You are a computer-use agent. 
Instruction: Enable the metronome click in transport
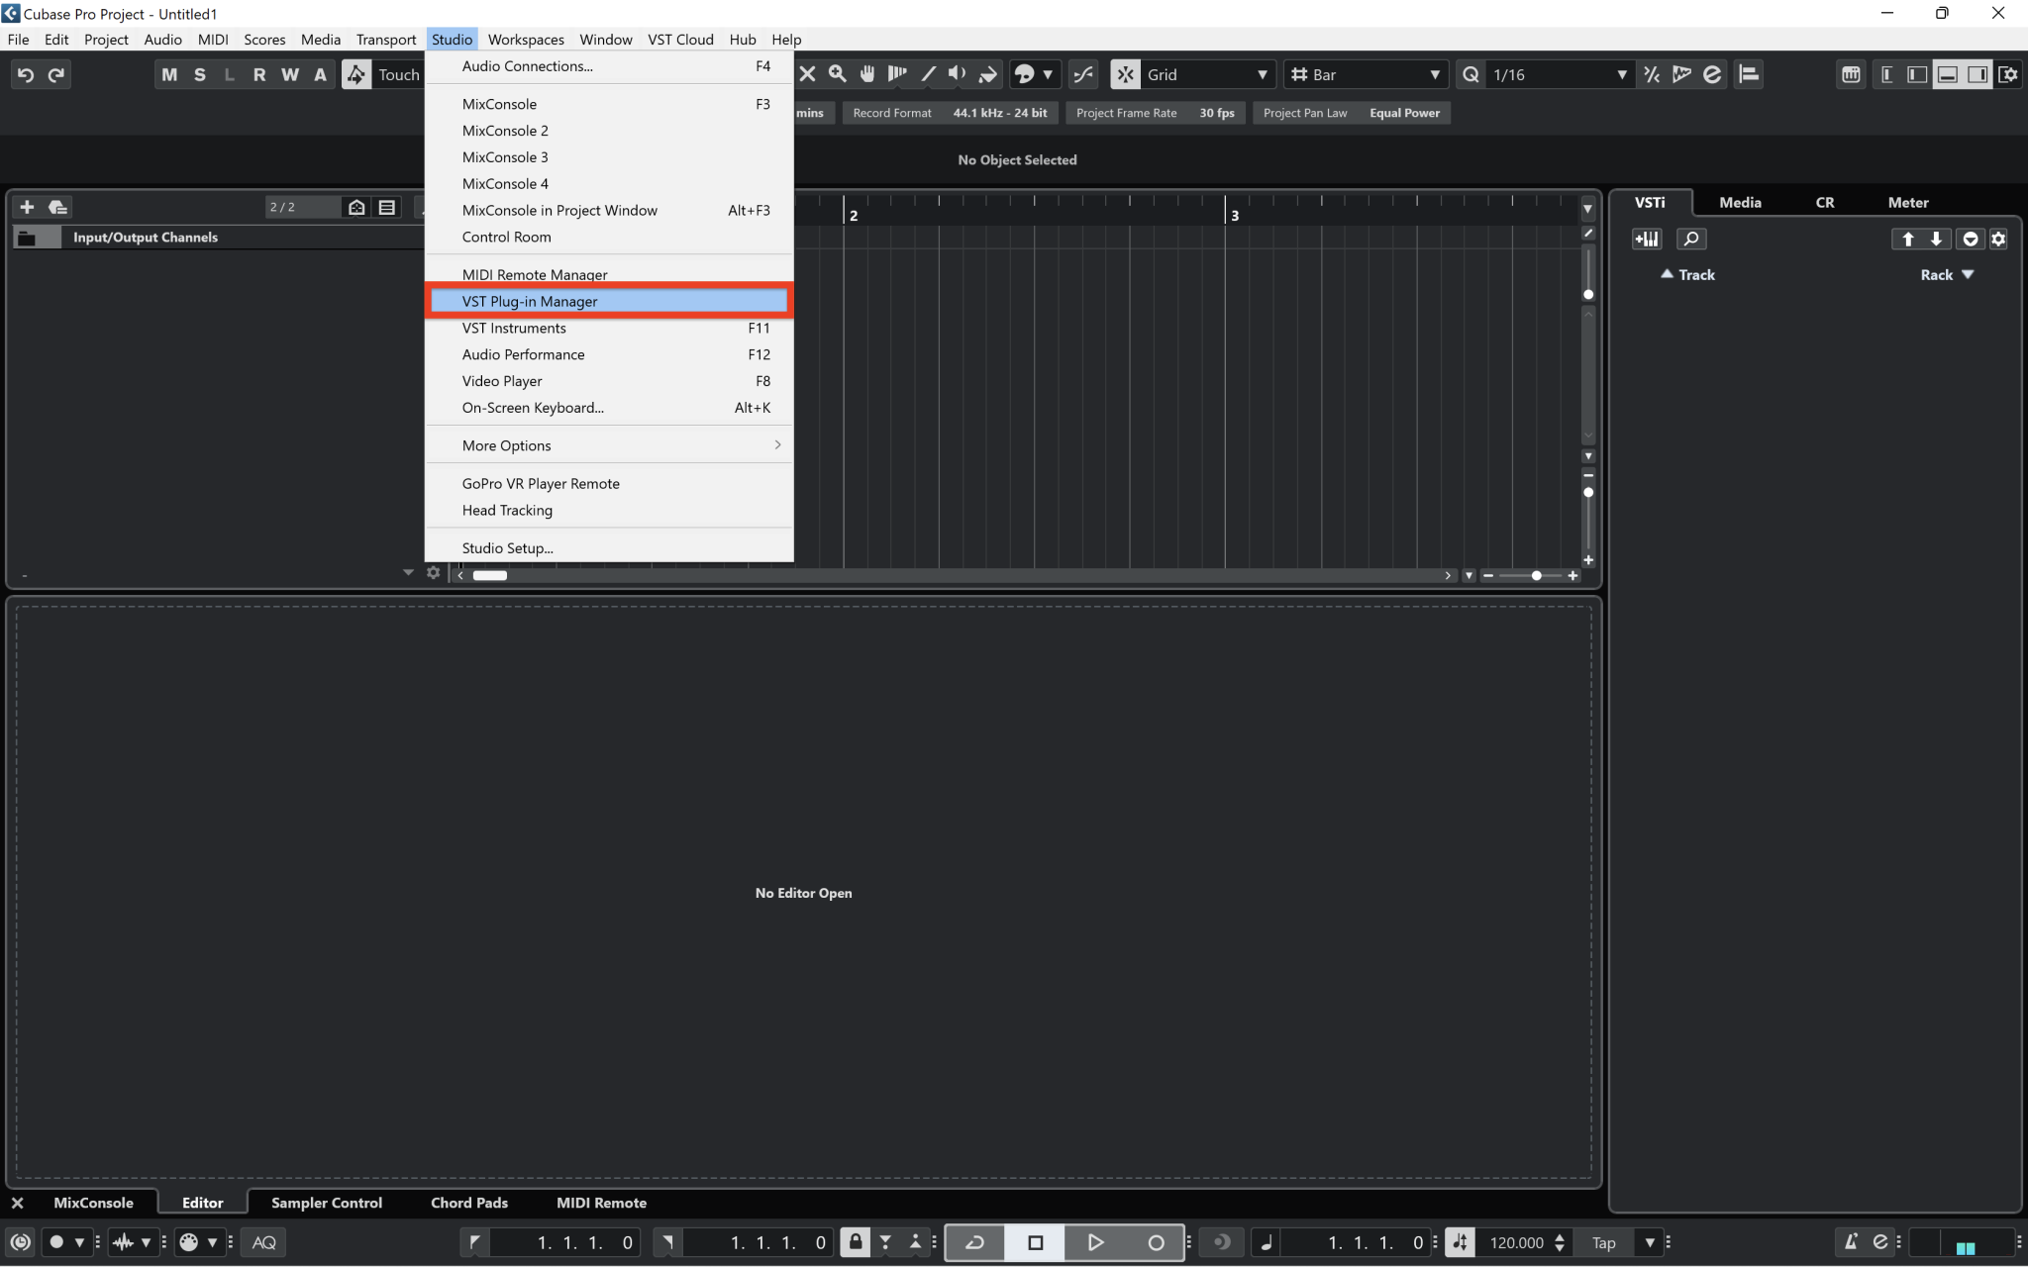[x=1850, y=1242]
